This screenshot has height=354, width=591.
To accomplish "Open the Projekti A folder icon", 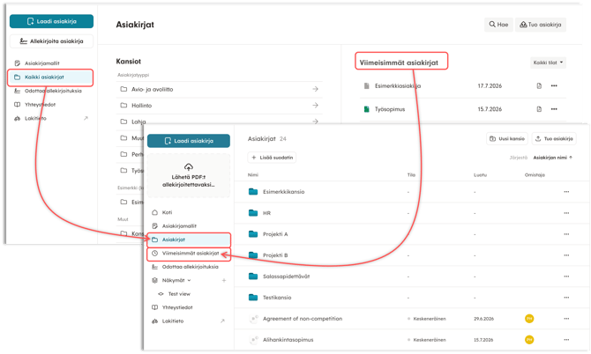I will [x=253, y=234].
